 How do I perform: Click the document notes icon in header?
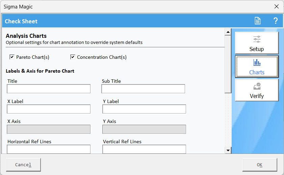258,21
